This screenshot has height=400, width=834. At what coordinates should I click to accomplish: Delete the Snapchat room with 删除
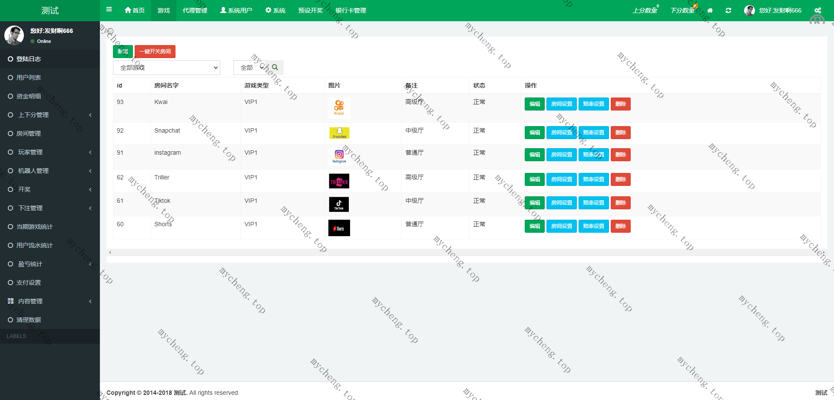coord(620,133)
